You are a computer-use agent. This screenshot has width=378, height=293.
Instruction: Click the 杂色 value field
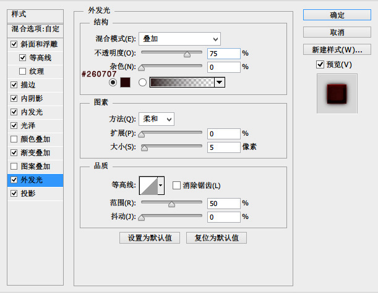click(224, 67)
